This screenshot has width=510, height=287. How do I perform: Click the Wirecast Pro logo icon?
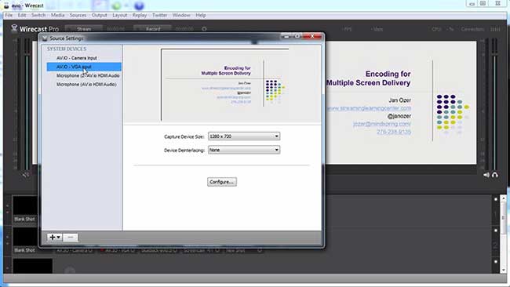coord(14,28)
